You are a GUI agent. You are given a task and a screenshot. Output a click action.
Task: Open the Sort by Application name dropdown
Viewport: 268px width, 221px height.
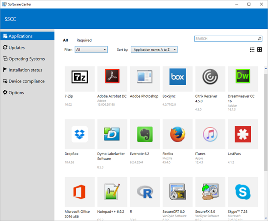click(154, 49)
